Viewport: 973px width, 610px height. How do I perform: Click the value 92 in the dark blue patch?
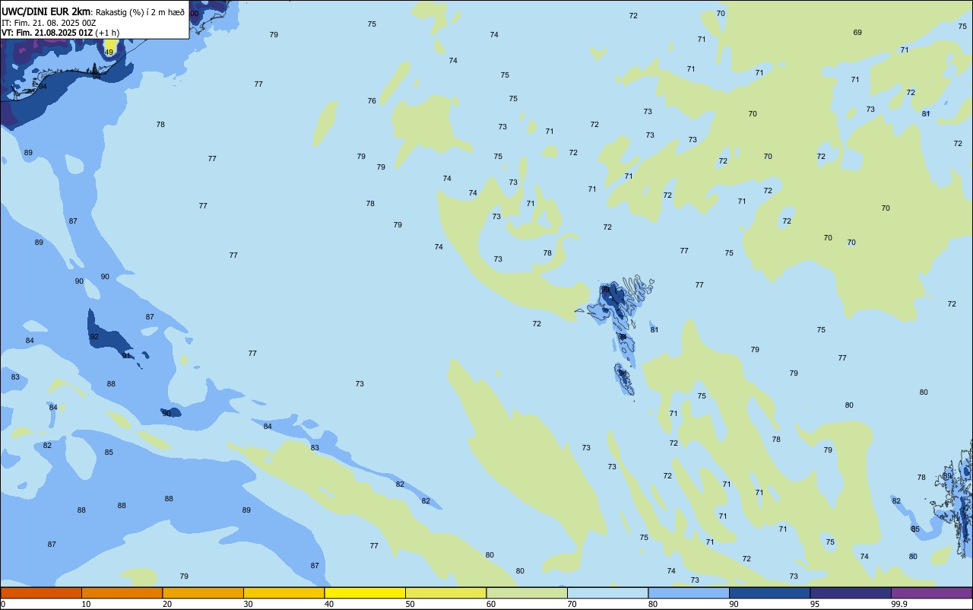coord(94,337)
